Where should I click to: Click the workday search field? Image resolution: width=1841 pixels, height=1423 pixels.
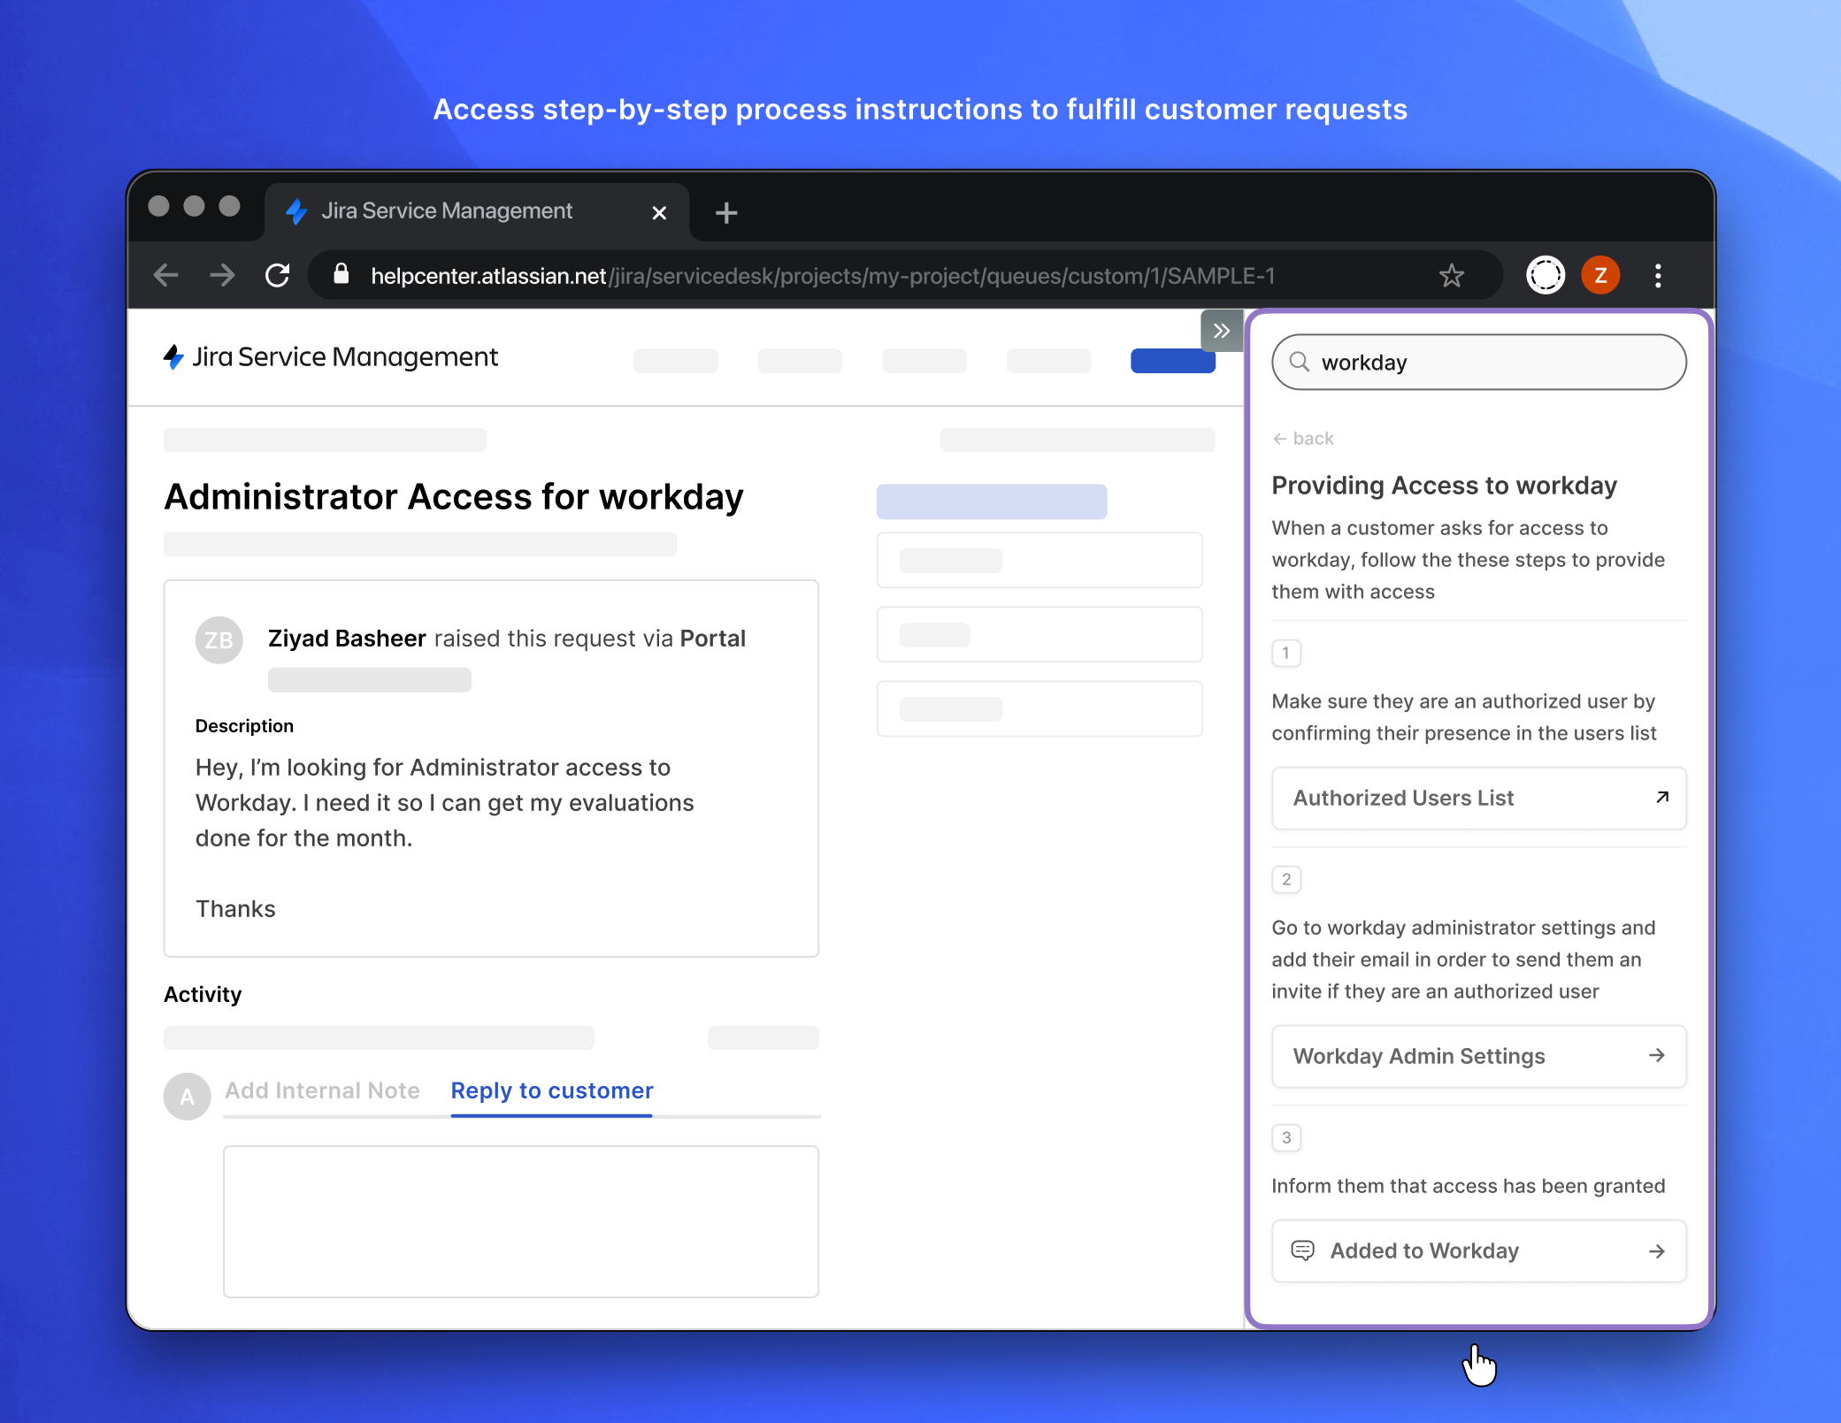click(1477, 362)
